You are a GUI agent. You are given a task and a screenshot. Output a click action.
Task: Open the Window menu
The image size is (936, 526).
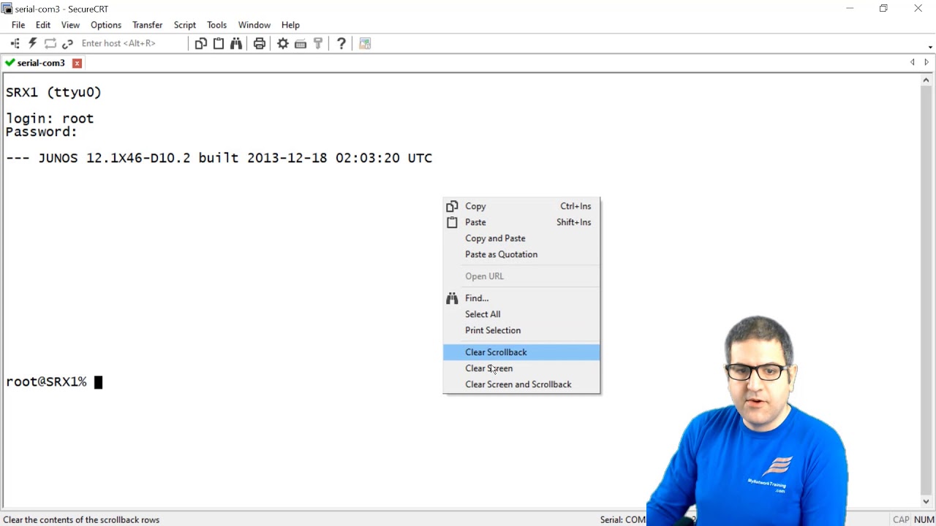tap(254, 25)
